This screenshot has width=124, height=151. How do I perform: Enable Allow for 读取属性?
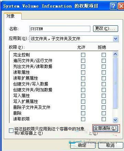point(83,72)
